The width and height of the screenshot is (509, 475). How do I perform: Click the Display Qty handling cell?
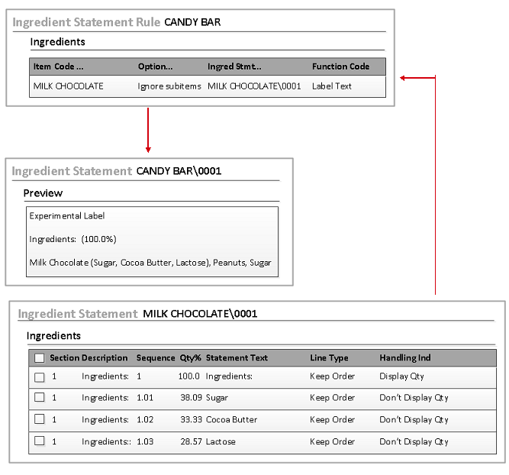[401, 376]
